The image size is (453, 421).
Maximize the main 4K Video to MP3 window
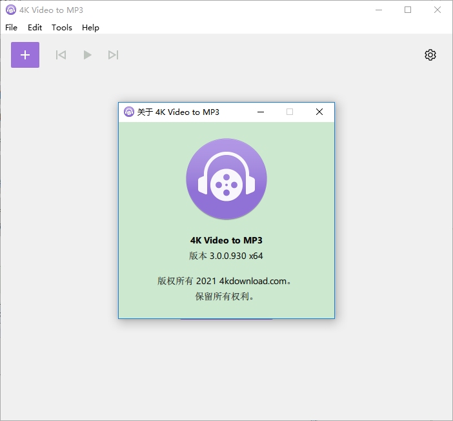(x=408, y=10)
